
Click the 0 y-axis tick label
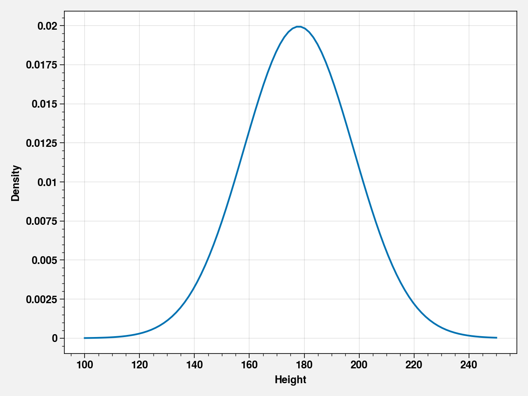tap(55, 339)
